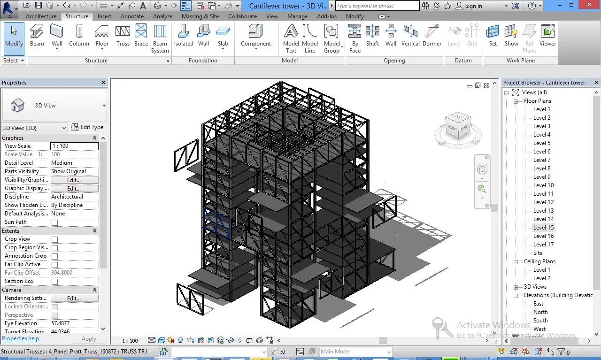Enable the Crop View checkbox

tap(55, 239)
